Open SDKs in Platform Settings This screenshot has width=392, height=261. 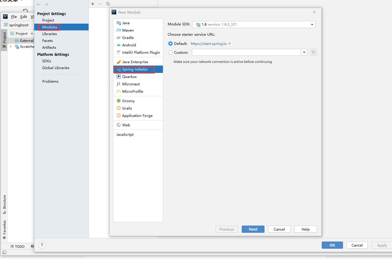(x=47, y=61)
